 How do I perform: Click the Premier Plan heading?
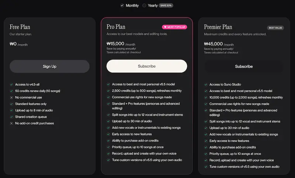[218, 27]
